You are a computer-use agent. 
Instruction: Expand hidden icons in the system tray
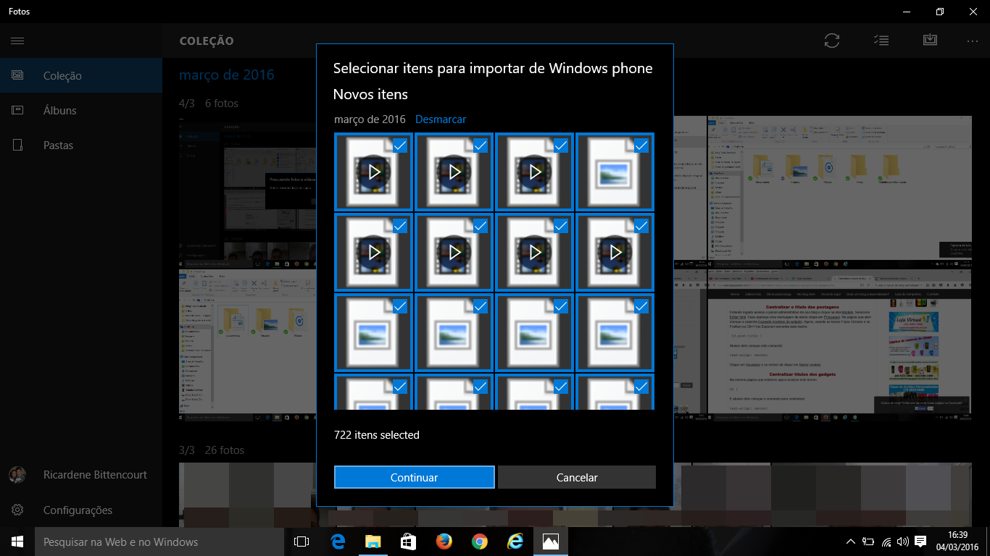click(850, 541)
